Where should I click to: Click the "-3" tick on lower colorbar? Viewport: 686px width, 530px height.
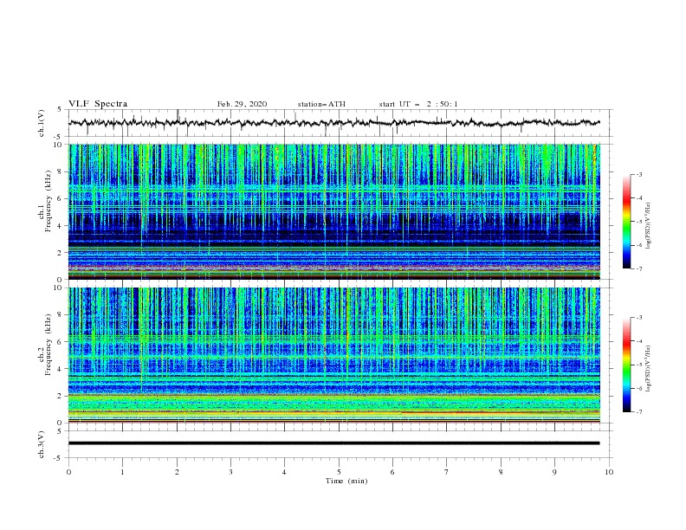click(x=639, y=318)
